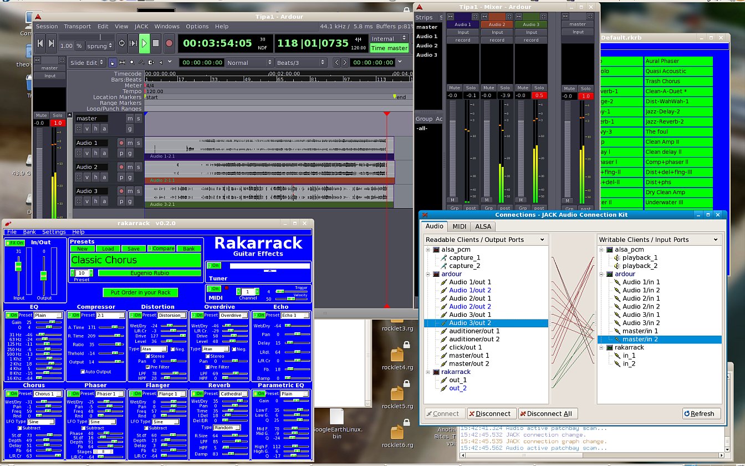Toggle the MIDI On button in Rakarrack
This screenshot has width=745, height=466.
point(213,289)
